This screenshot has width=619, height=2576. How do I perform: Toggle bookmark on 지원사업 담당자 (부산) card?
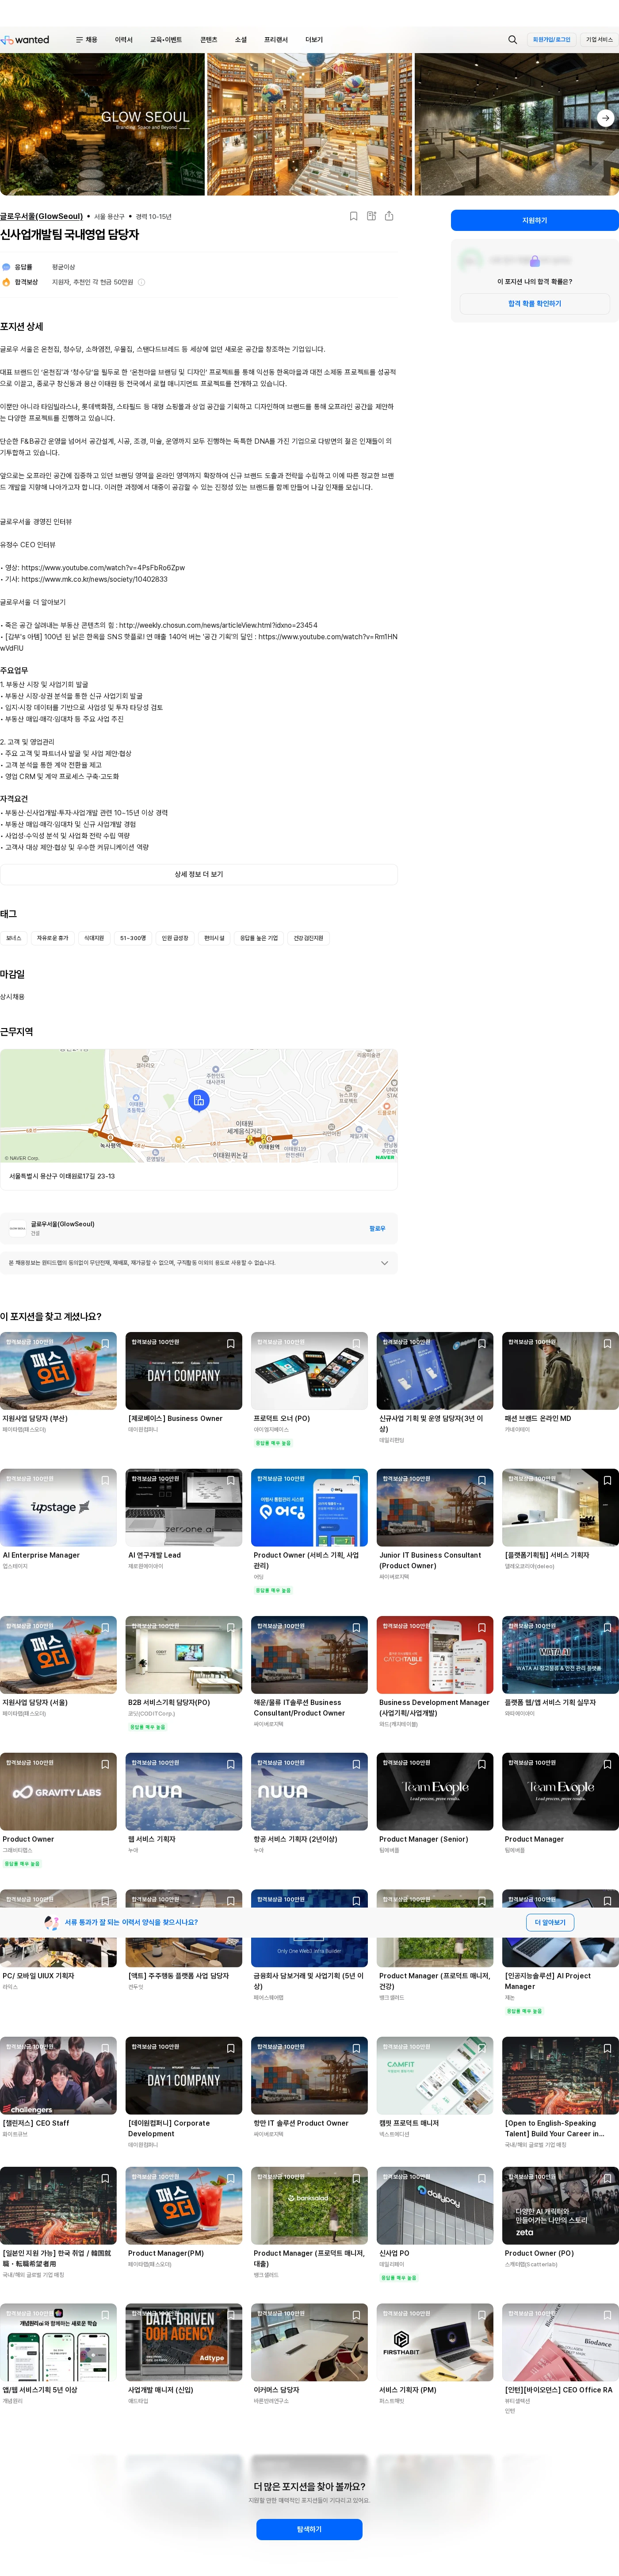tap(105, 1344)
